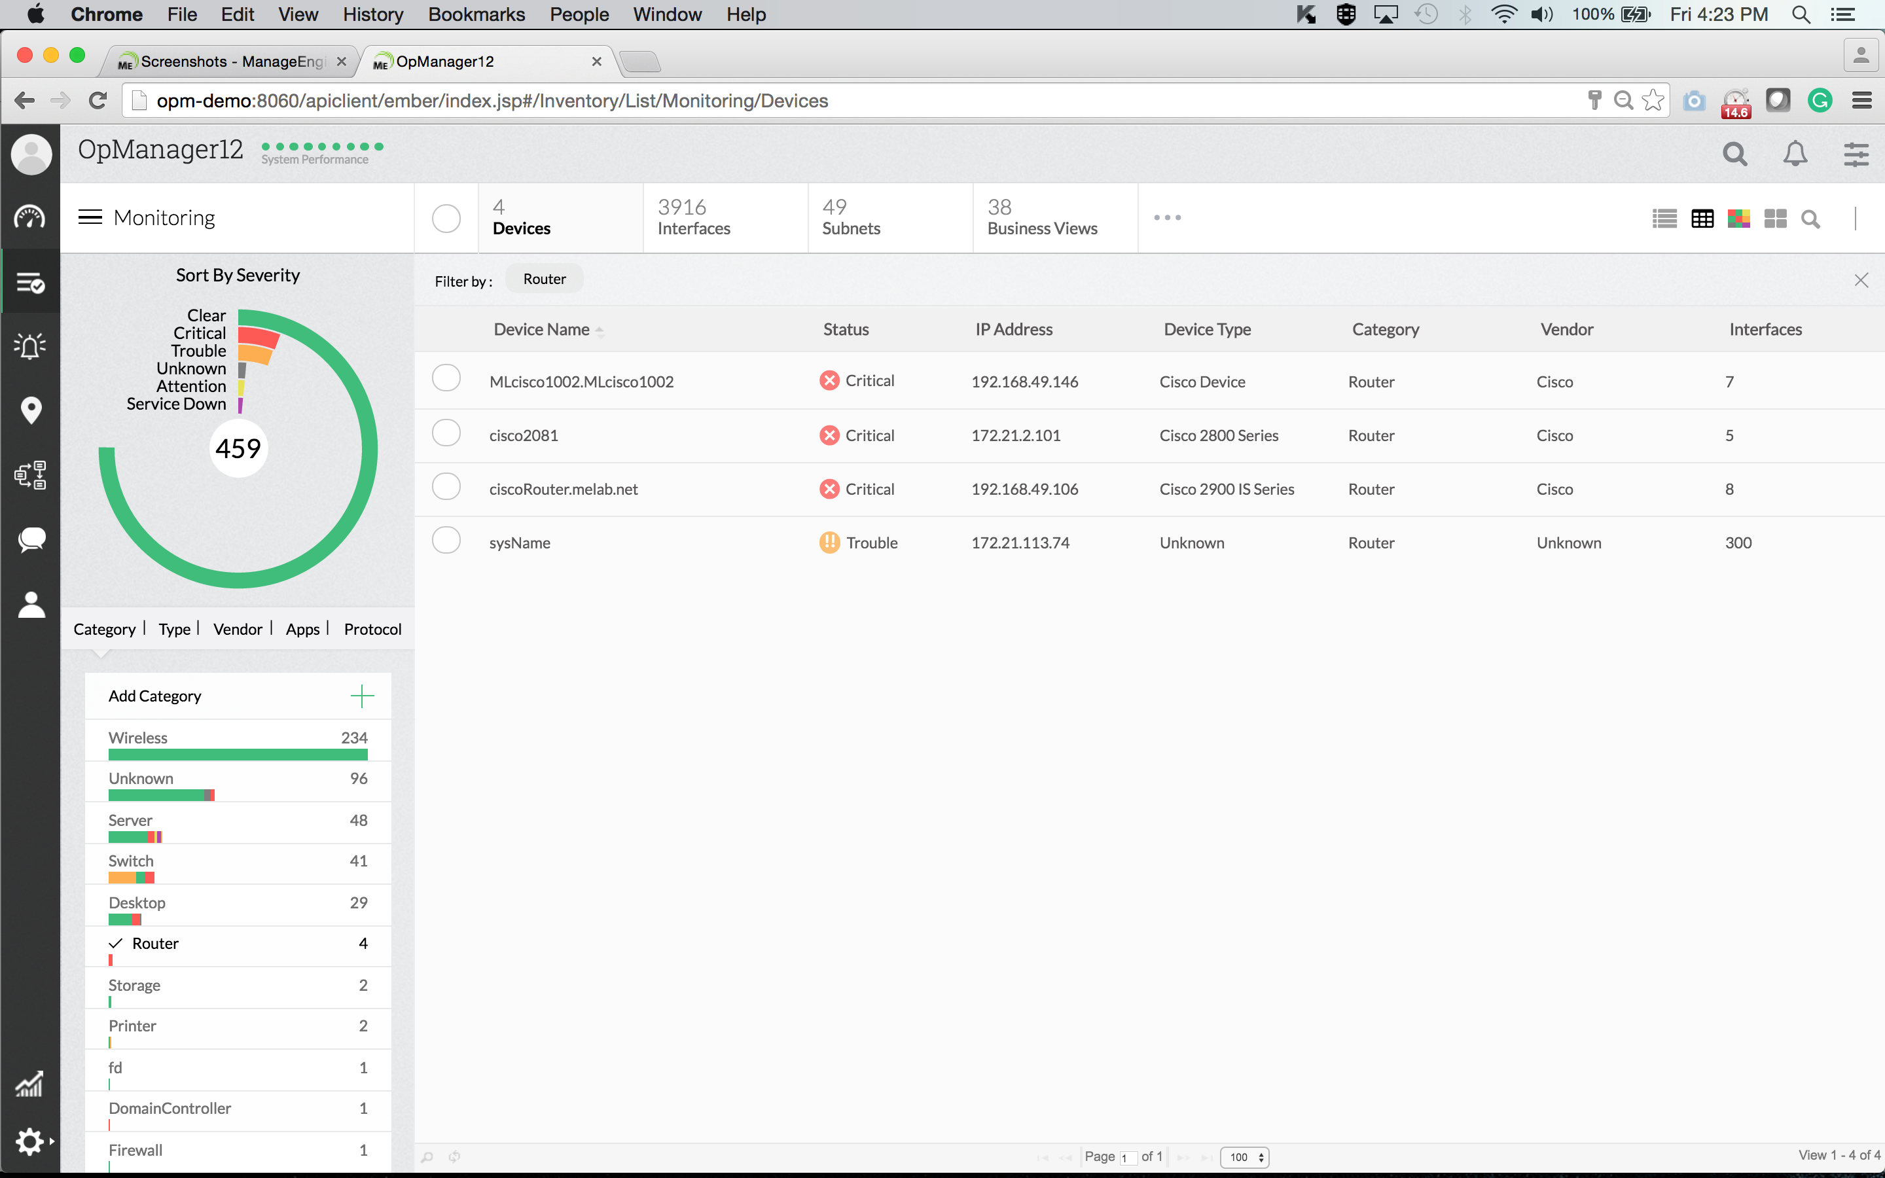Image resolution: width=1885 pixels, height=1178 pixels.
Task: Select the Vendor filter tab
Action: [x=238, y=629]
